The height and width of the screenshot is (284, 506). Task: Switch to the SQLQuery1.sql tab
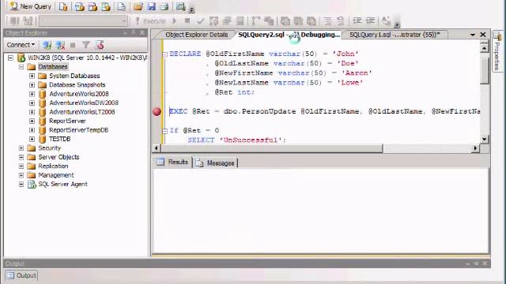click(x=395, y=35)
